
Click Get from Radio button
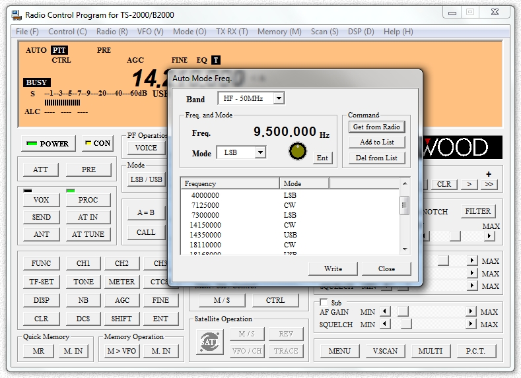(x=376, y=127)
